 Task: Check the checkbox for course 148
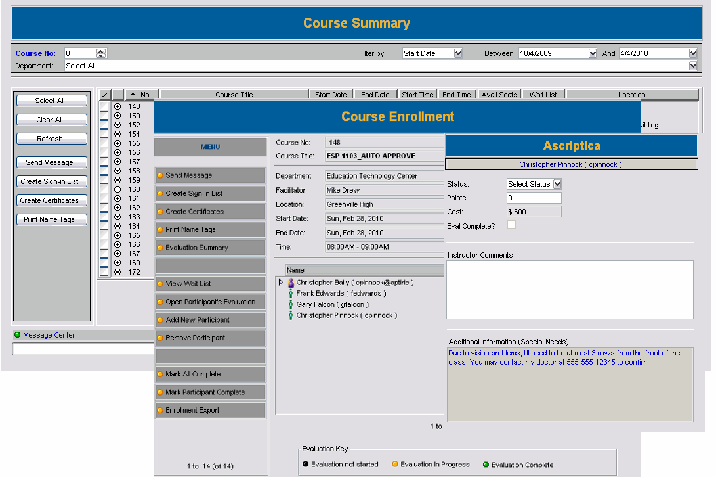[104, 106]
